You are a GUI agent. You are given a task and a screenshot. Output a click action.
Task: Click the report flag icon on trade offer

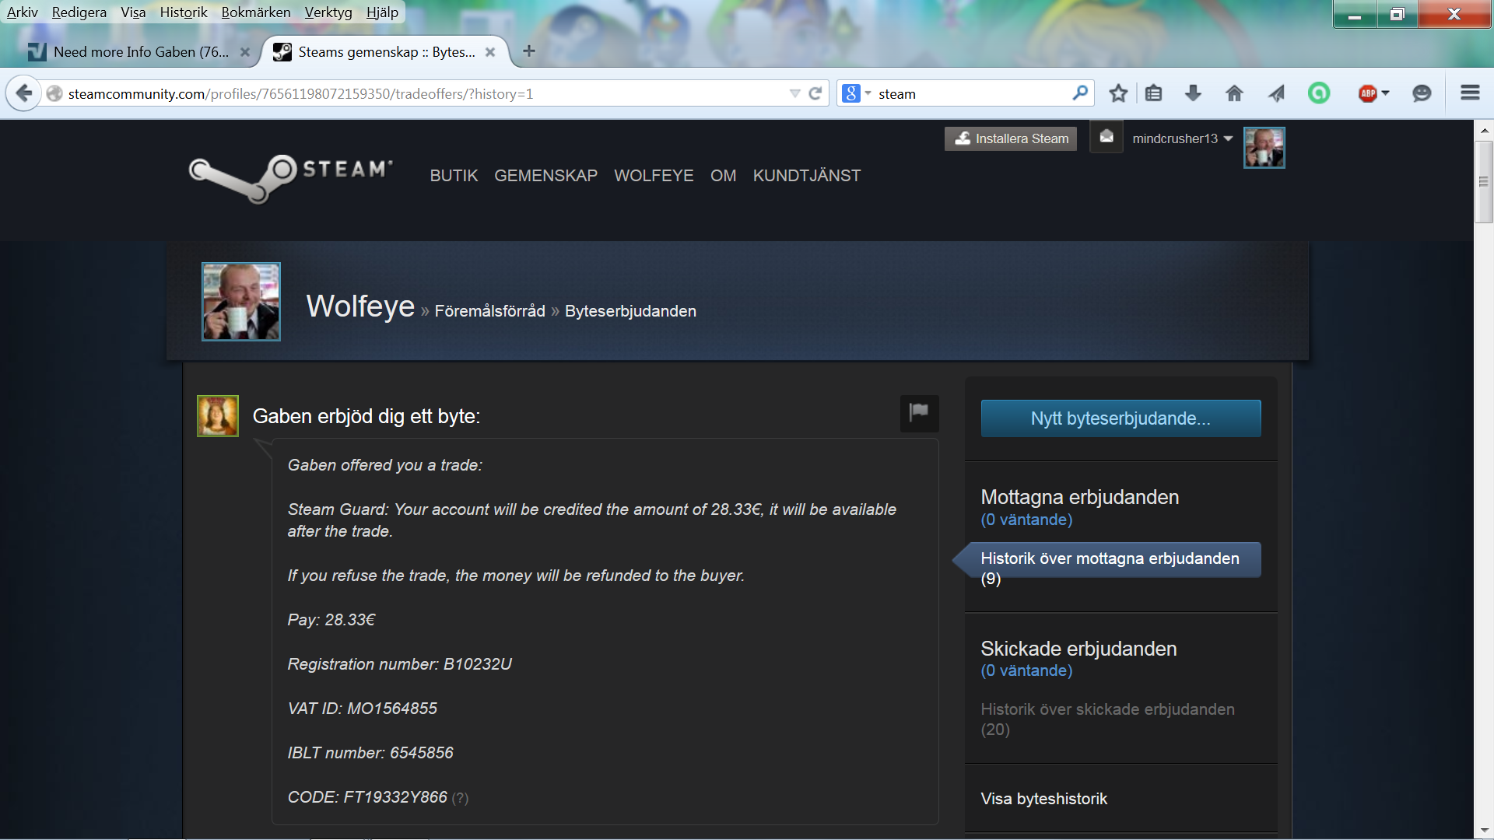(919, 412)
